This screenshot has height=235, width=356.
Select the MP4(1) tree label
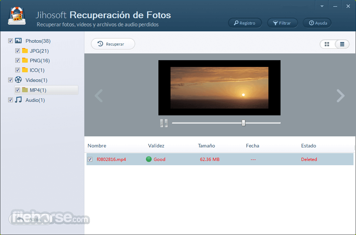click(x=38, y=90)
